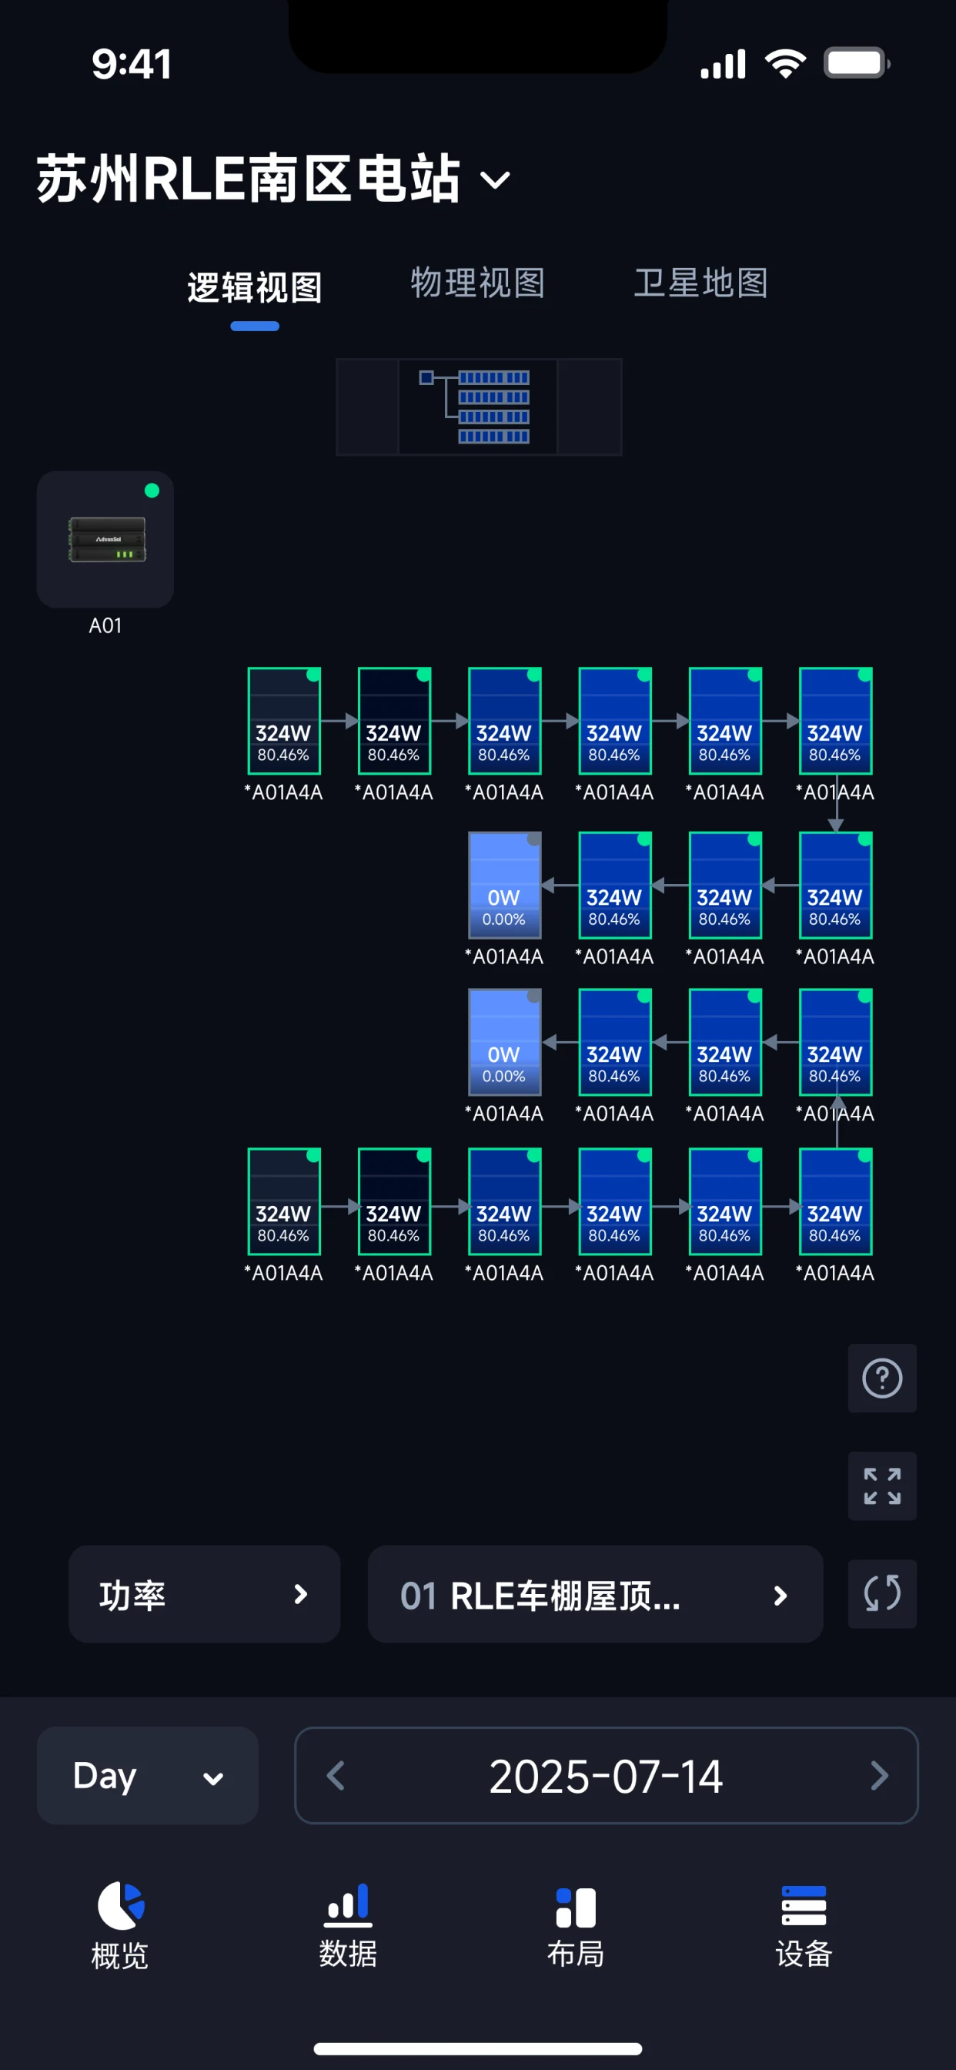Go to previous date arrow
The width and height of the screenshot is (956, 2070).
point(336,1775)
